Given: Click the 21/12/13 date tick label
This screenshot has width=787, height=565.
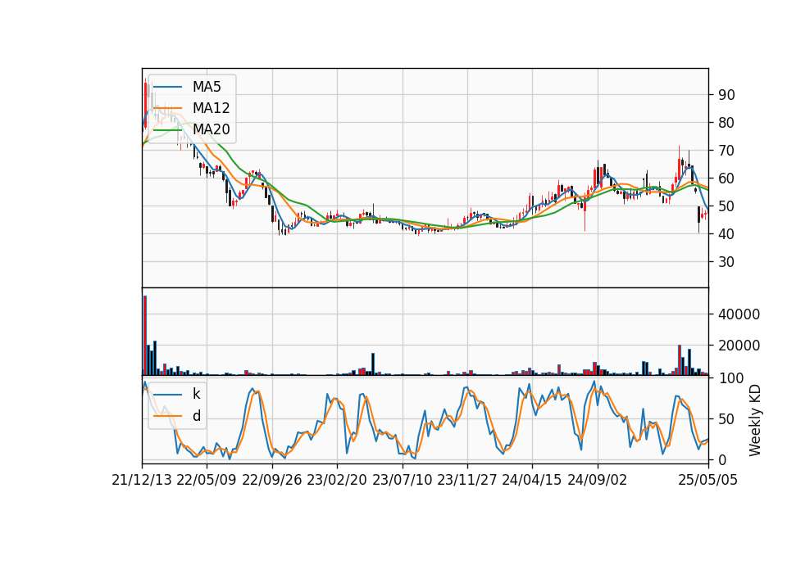Looking at the screenshot, I should click(x=142, y=480).
